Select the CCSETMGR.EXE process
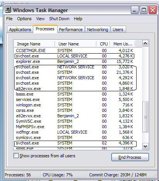Screen dimensions: 159x181 click(78, 50)
